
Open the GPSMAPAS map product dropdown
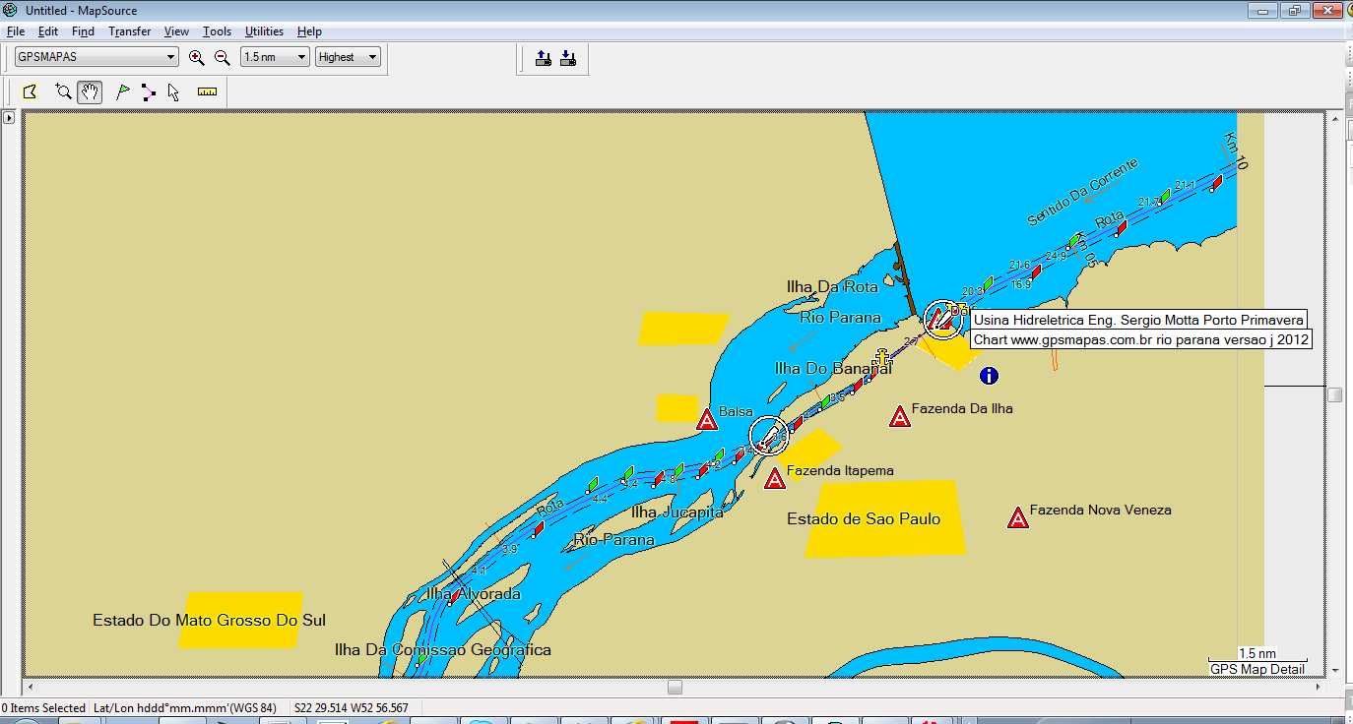(170, 57)
